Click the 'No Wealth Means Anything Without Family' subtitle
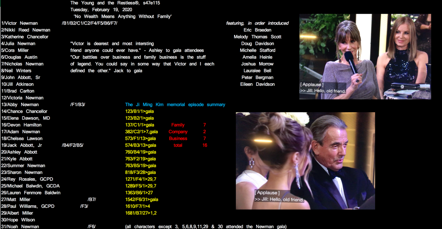 tap(123, 16)
